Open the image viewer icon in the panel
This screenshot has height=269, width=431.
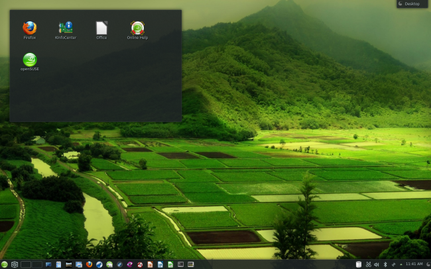coord(69,264)
